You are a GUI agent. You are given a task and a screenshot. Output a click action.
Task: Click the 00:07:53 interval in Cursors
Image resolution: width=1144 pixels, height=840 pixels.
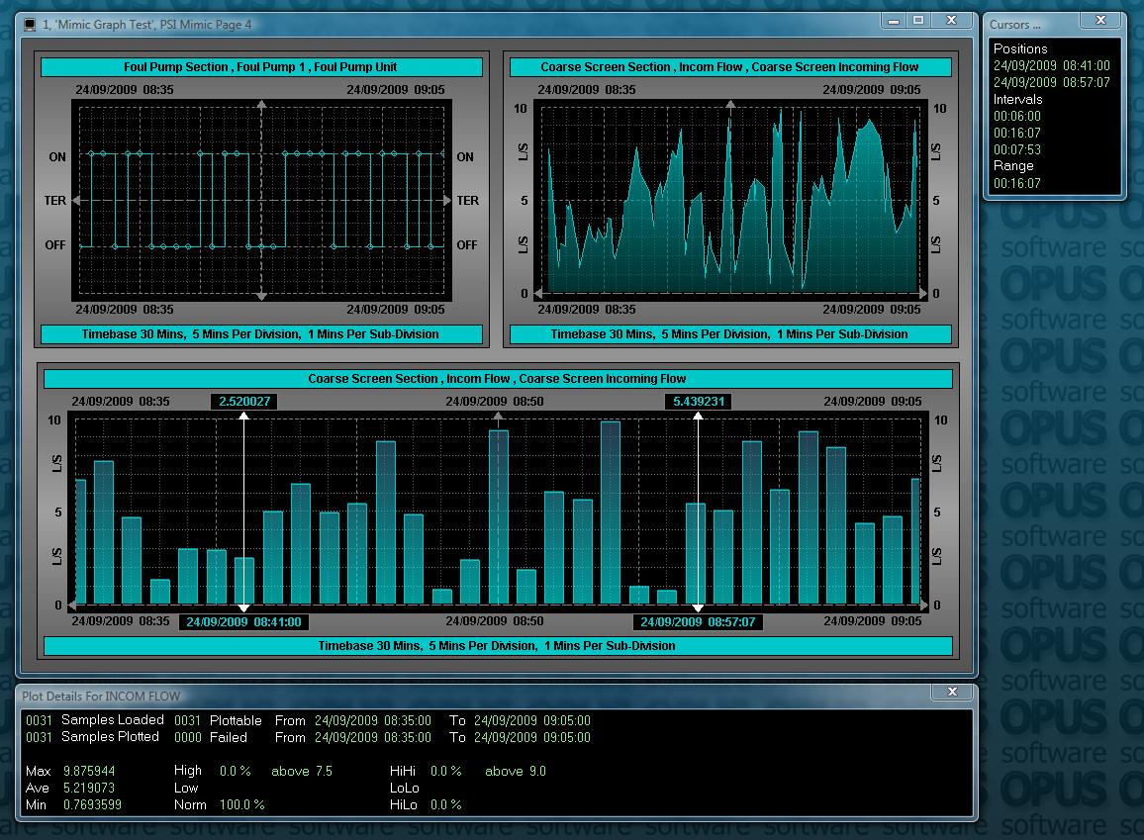(1017, 149)
